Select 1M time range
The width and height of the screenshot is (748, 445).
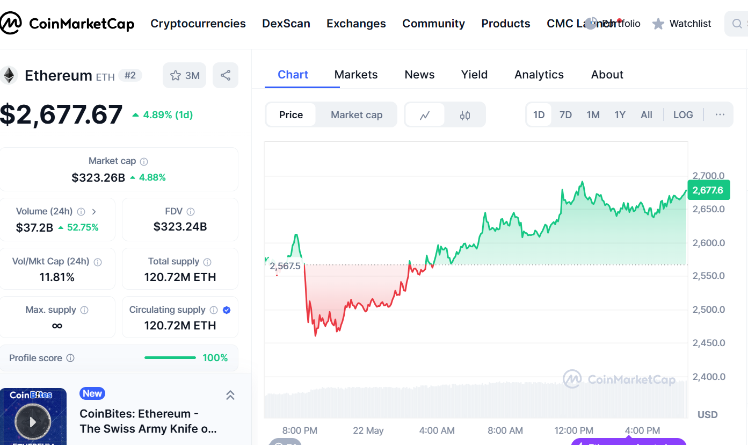point(593,115)
